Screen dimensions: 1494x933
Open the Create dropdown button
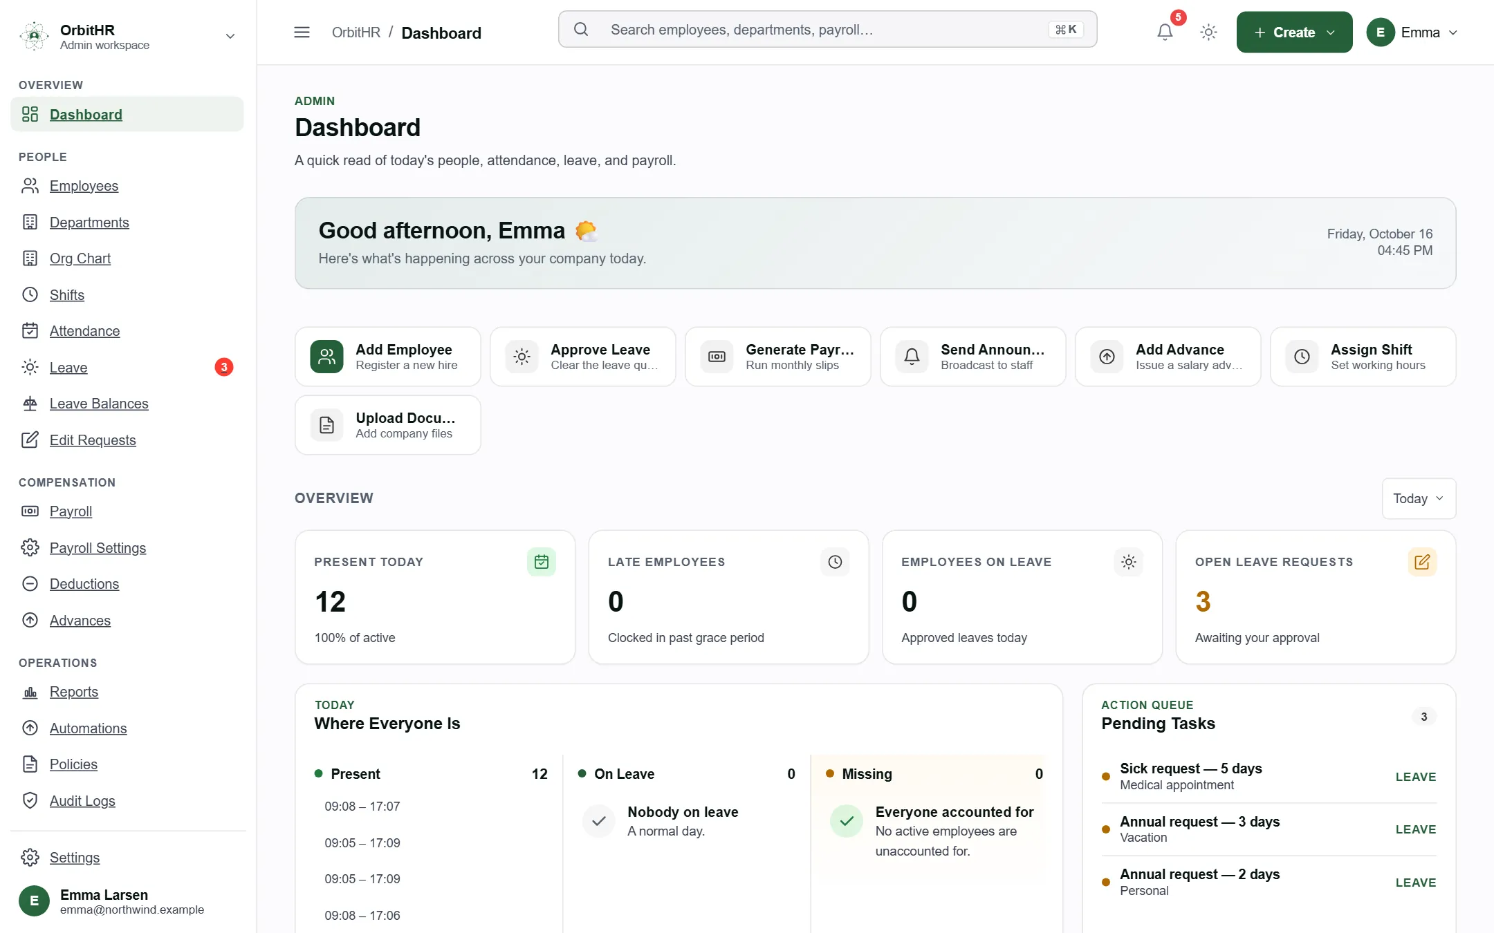pyautogui.click(x=1294, y=32)
